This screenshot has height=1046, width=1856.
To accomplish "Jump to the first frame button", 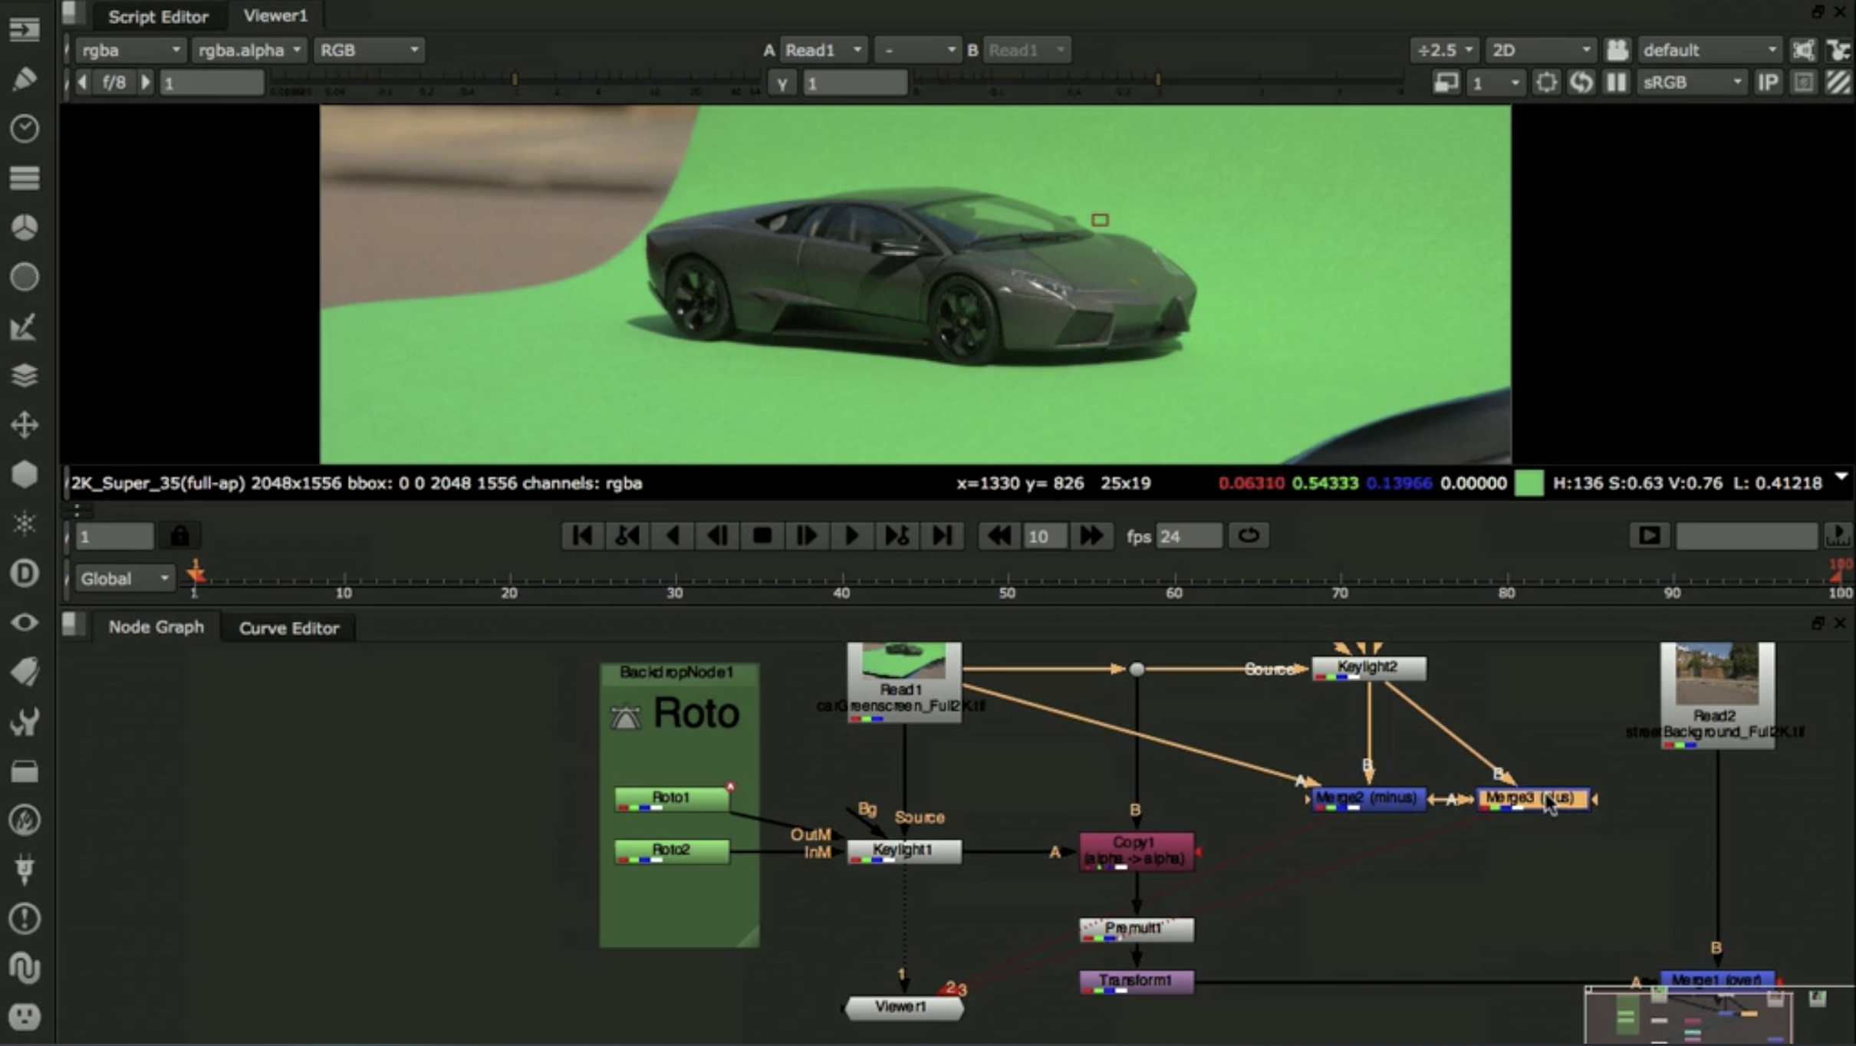I will [x=582, y=535].
